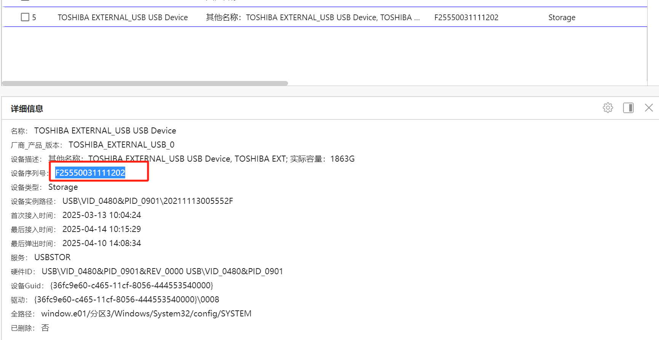
Task: Select the 最后接入时间 value 2025-04-14 10:15:29
Action: pos(102,229)
